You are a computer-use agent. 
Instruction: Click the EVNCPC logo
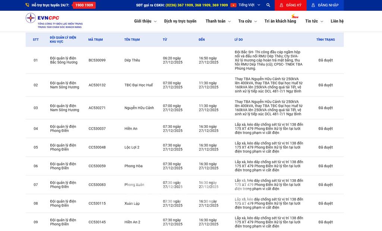pos(54,21)
